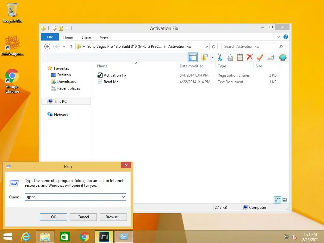Refresh the Activation Fix folder
Screen dimensions: 324x243
pos(214,47)
